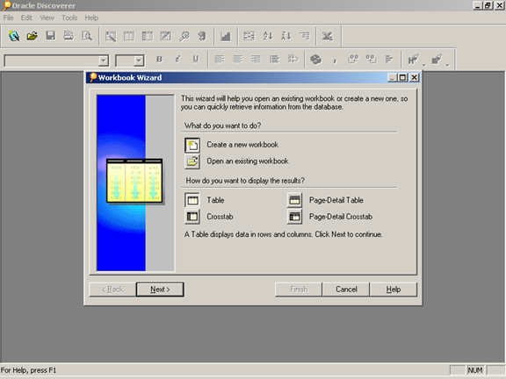Click the text foreground color brush icon
This screenshot has width=506, height=379.
414,60
